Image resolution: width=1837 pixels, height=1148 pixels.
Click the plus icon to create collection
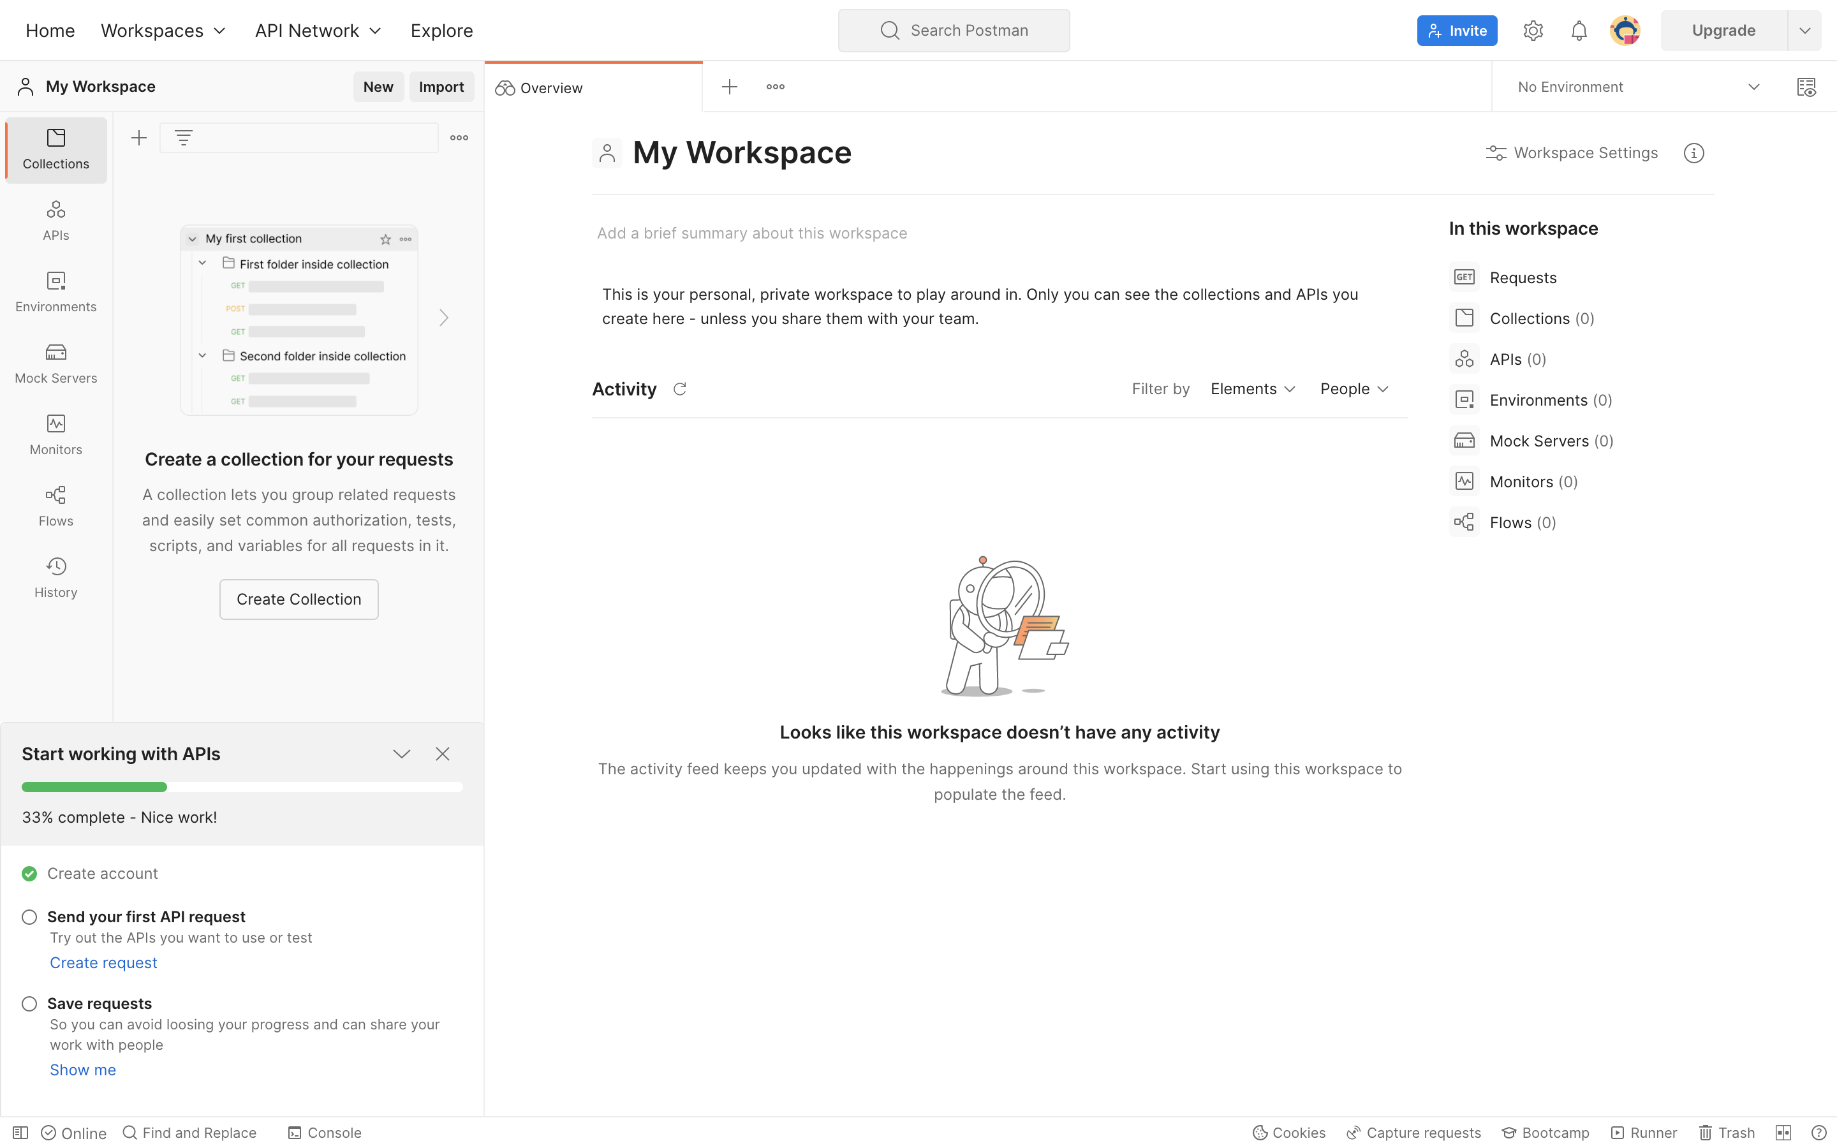139,137
